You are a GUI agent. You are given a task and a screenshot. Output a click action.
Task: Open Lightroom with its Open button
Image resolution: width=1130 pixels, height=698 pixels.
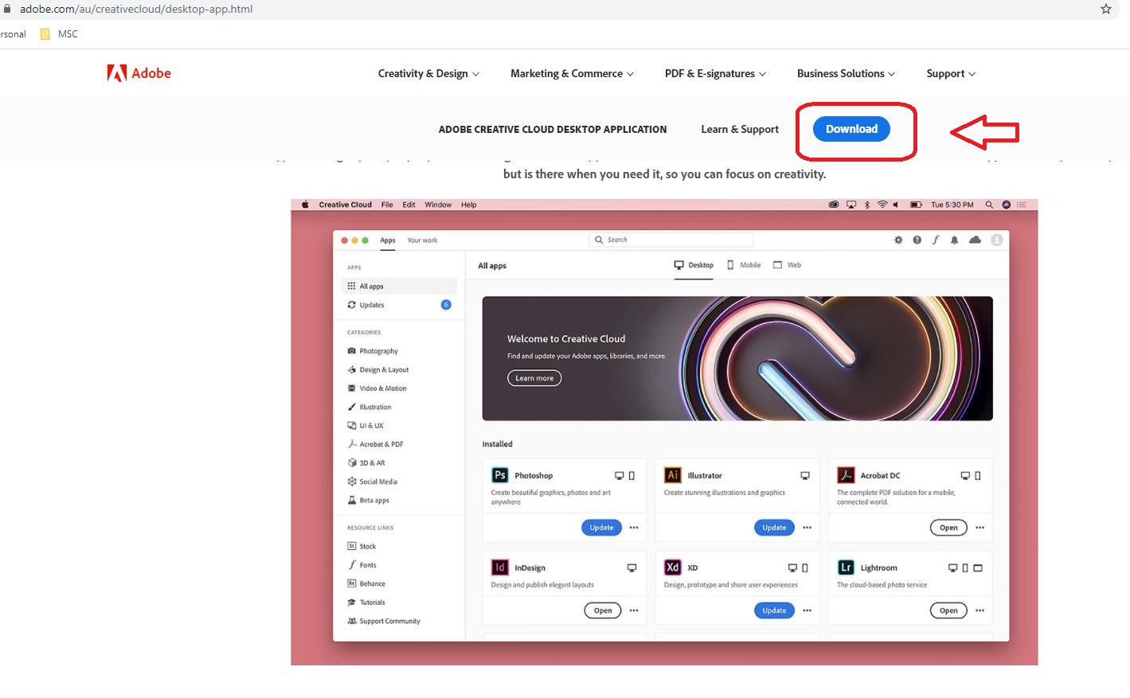click(948, 610)
